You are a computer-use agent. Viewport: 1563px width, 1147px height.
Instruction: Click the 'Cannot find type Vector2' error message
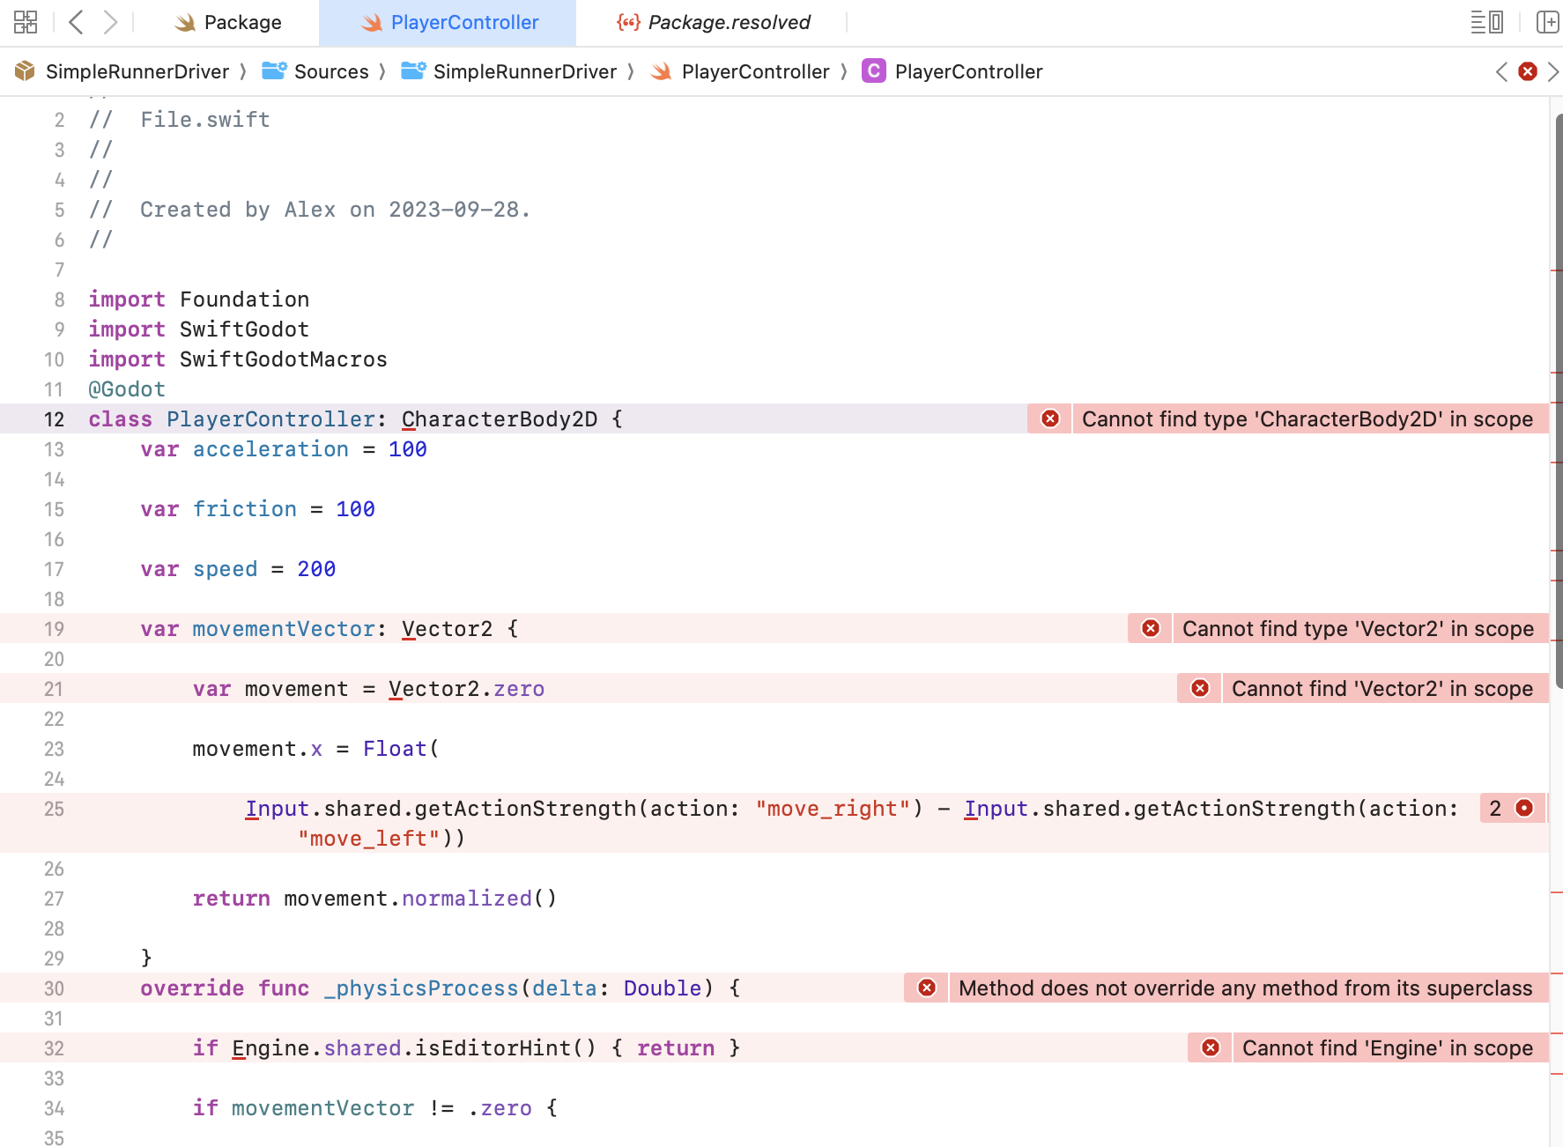[1358, 628]
